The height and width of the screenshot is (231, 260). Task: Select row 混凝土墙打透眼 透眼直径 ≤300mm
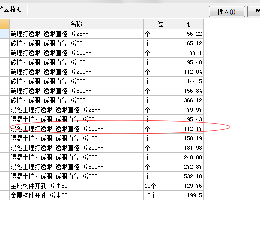click(x=106, y=157)
